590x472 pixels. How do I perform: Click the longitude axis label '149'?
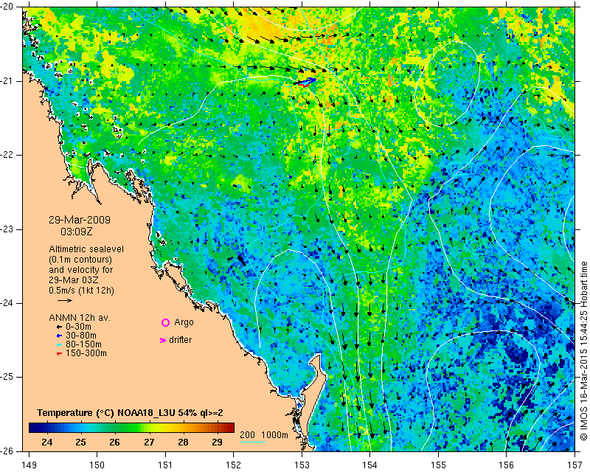pyautogui.click(x=29, y=465)
